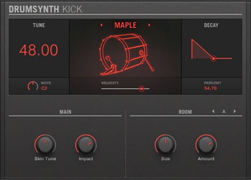Screen dimensions: 251x180
Task: Click the small Note tune knob
Action: tap(33, 86)
